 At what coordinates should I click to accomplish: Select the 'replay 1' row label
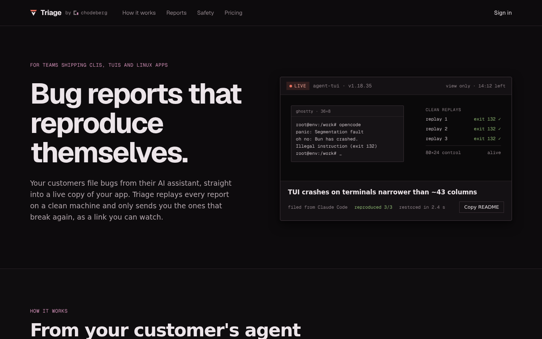tap(437, 119)
